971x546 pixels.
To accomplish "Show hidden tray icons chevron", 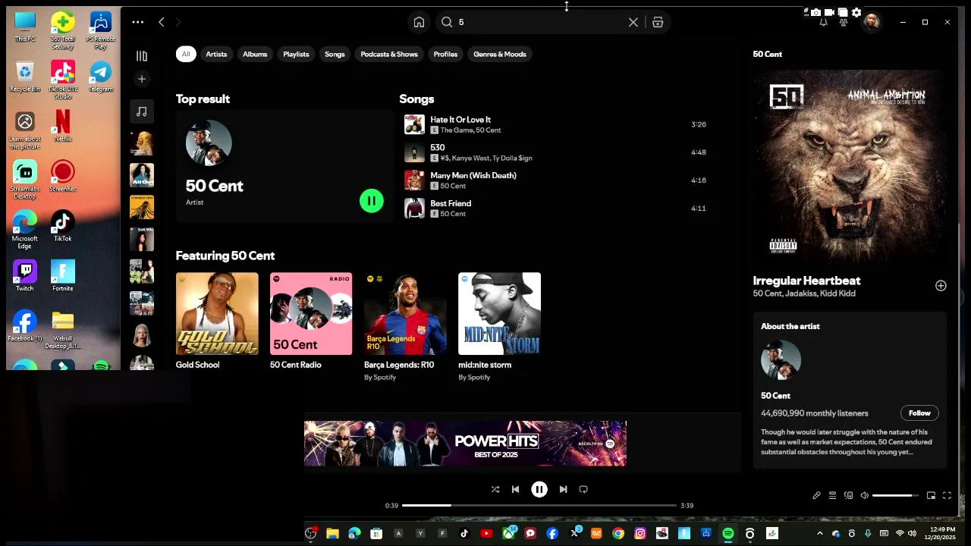I will tap(819, 534).
